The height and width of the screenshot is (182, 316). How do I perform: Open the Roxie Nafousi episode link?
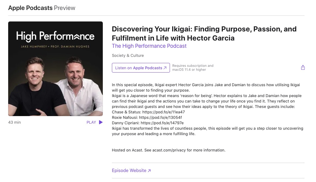tap(160, 117)
